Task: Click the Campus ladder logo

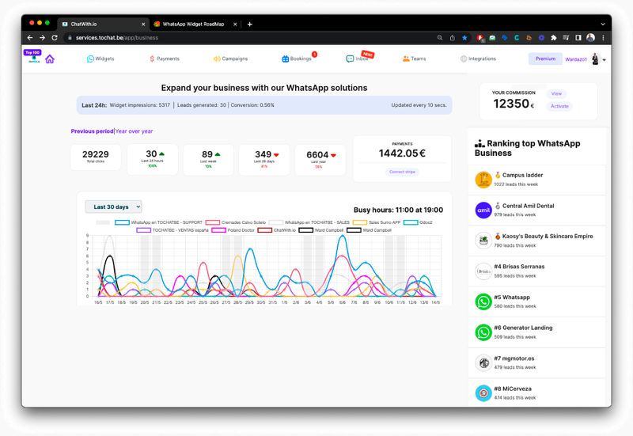Action: pos(483,180)
